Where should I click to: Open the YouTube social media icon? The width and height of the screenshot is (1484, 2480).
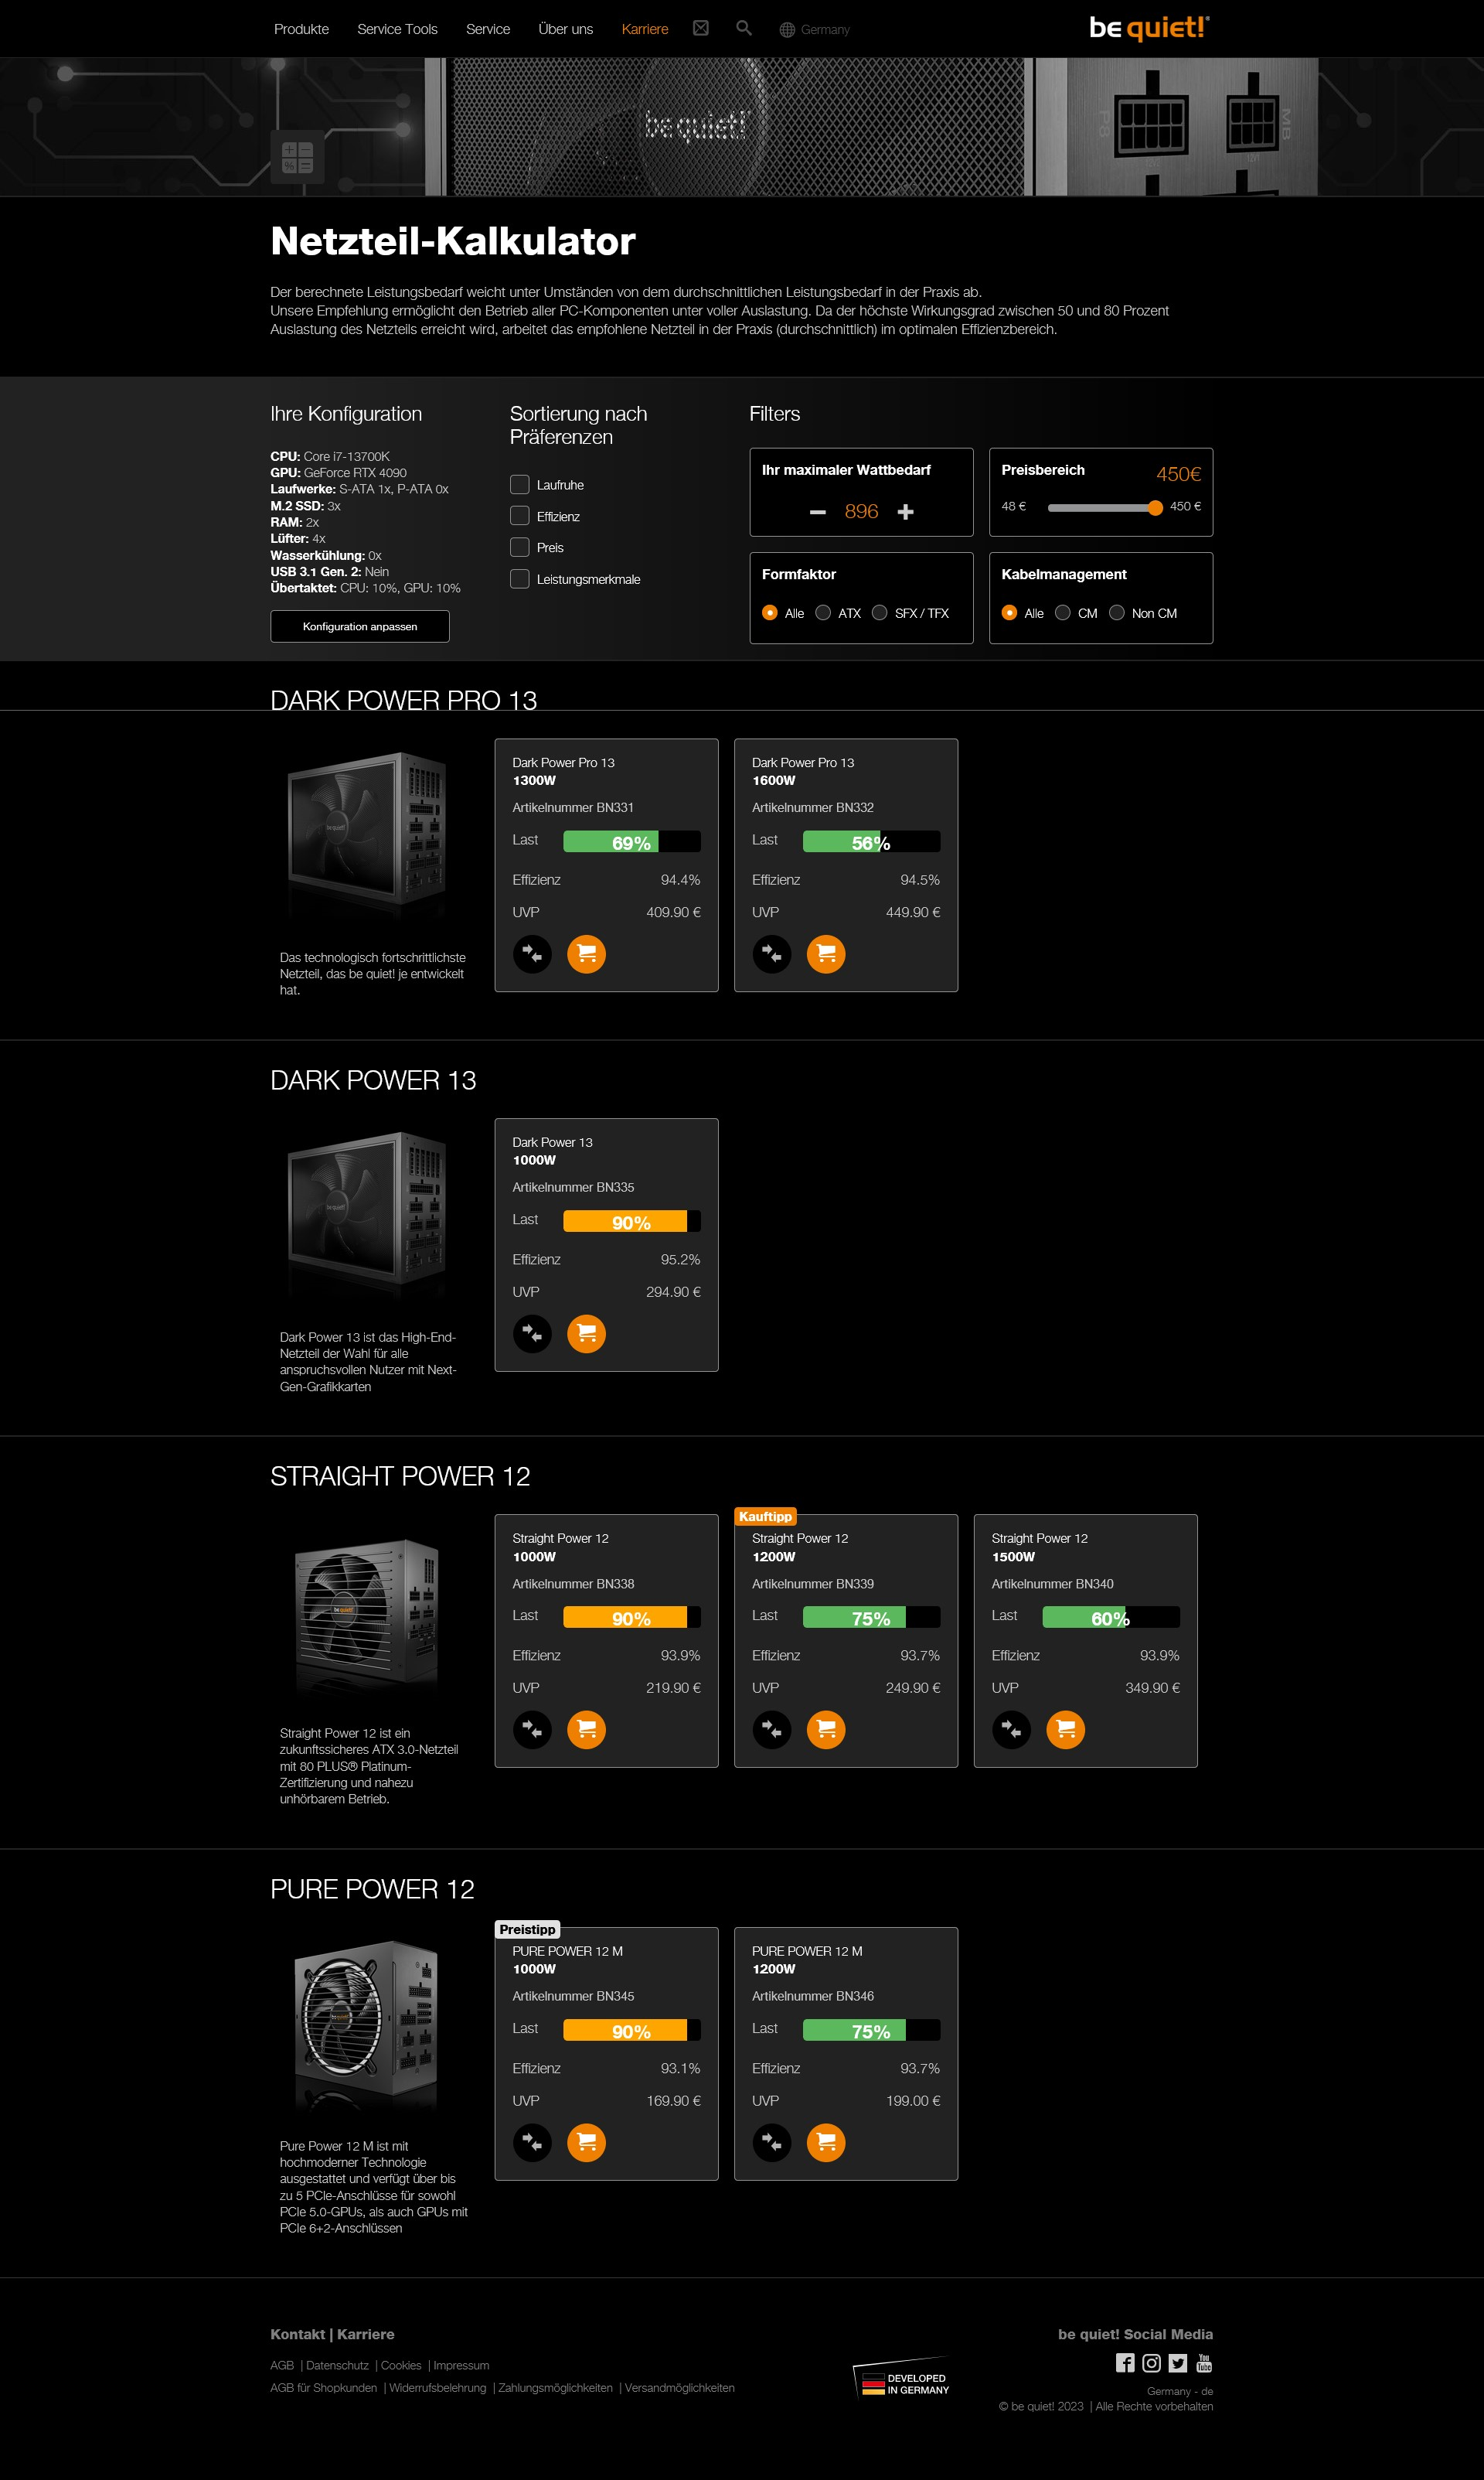pos(1204,2362)
